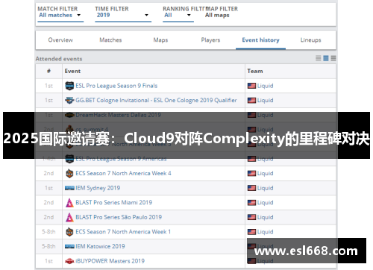
Task: Click 1st placement for IEM Sydney row
Action: coord(48,188)
